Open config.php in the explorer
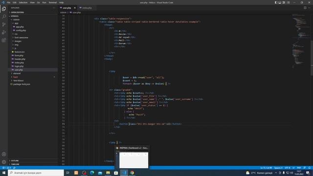Viewport: 313px width, 176px height. coord(33,30)
